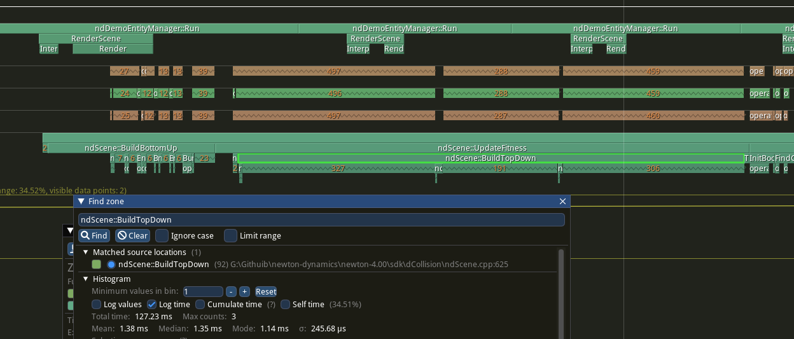Click the zone name search field
This screenshot has height=339, width=794.
pyautogui.click(x=321, y=219)
